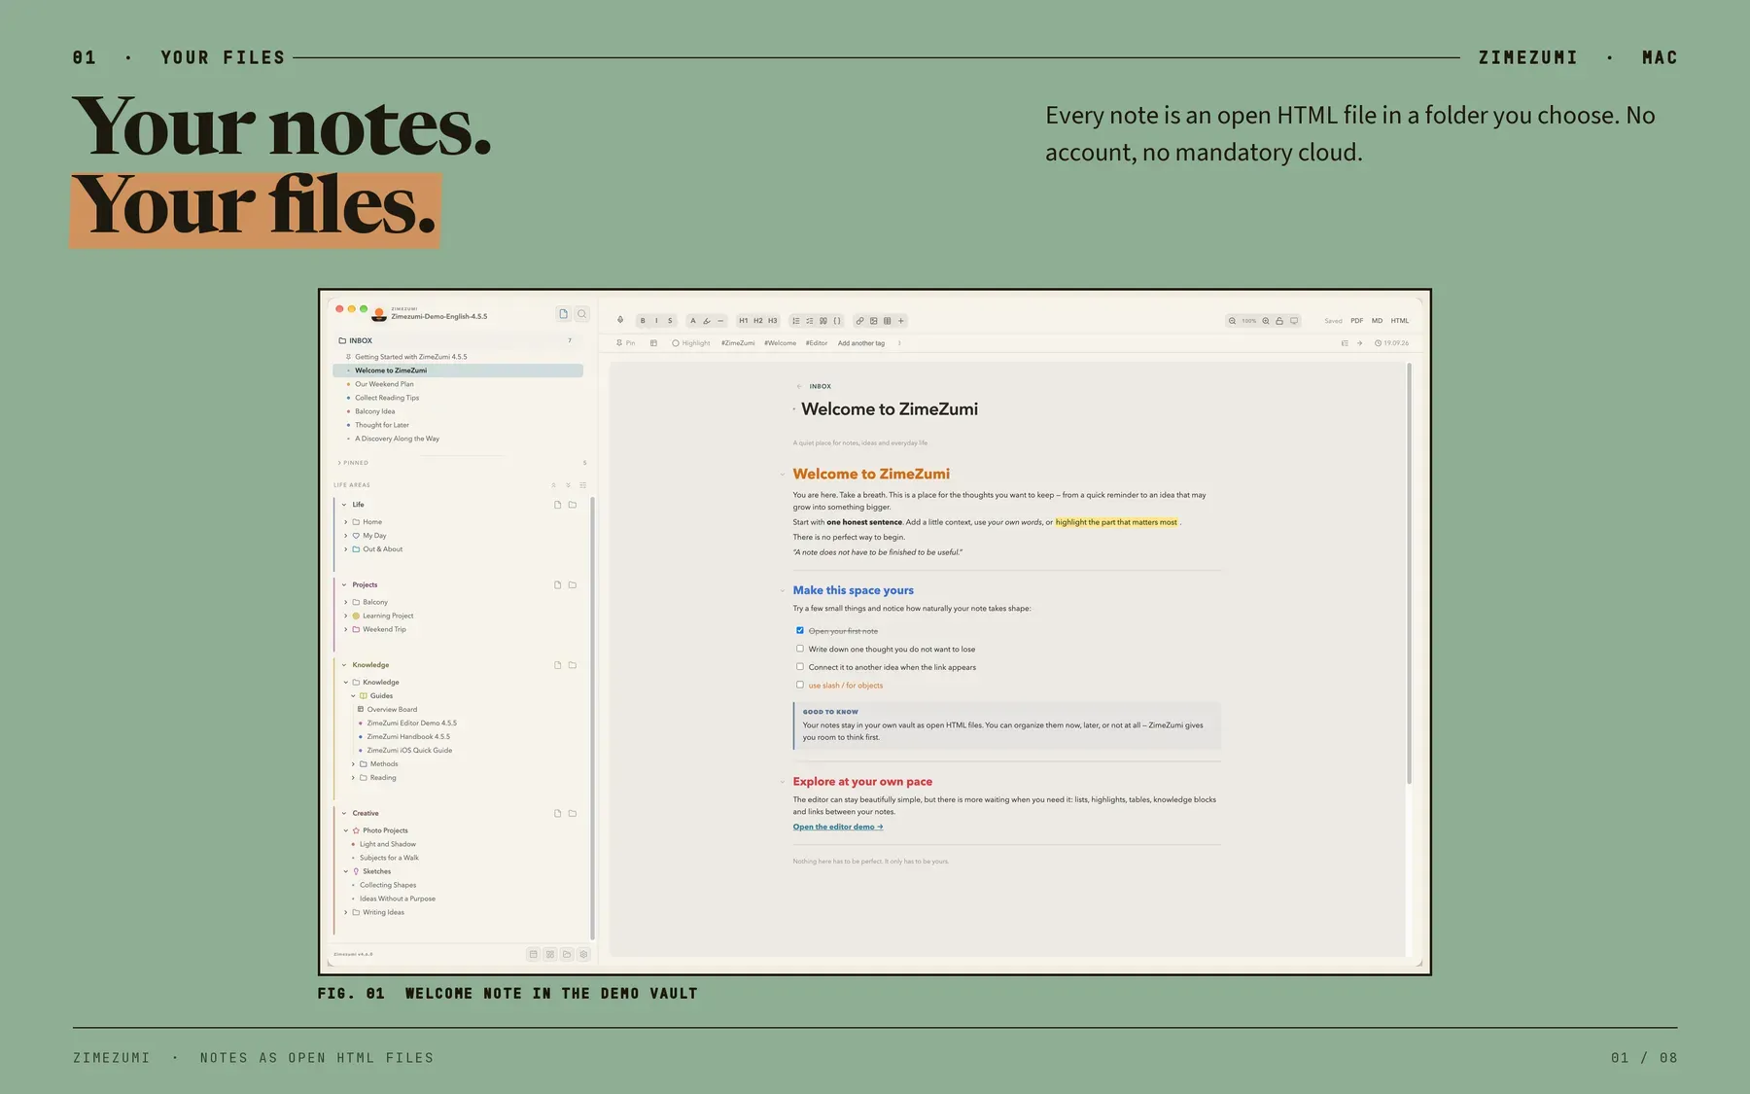Image resolution: width=1750 pixels, height=1094 pixels.
Task: Toggle Pin for the current note
Action: coord(625,343)
